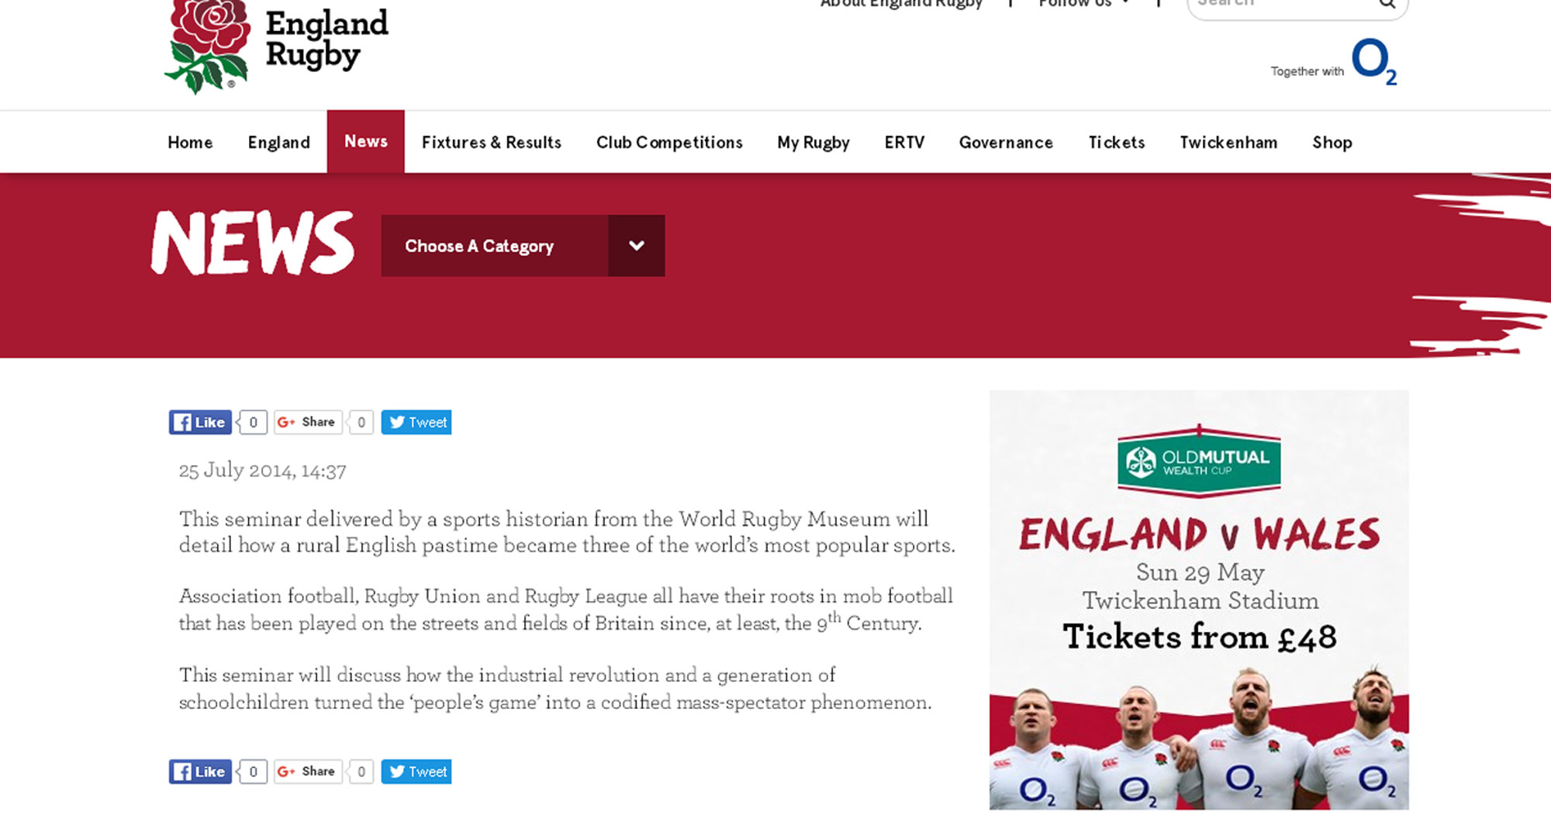1551x826 pixels.
Task: Click the bottom Google+ Share button
Action: pos(308,771)
